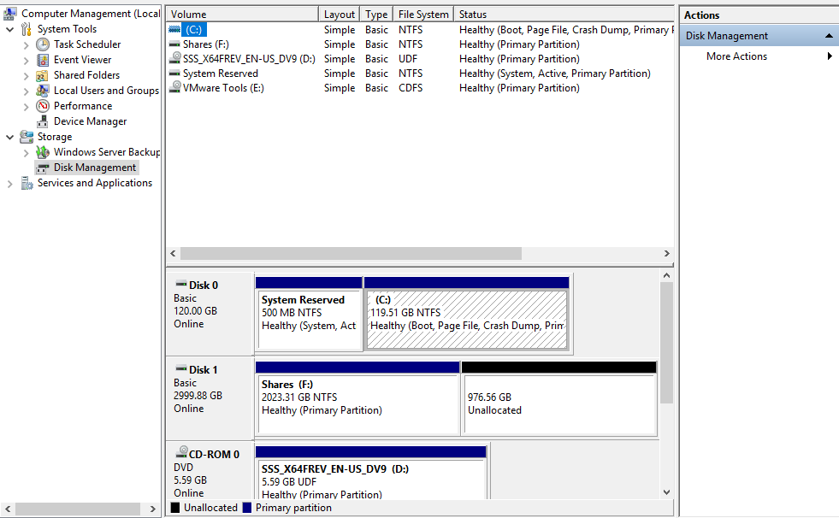Screen dimensions: 839x518
Task: Click the volume list horizontal scrollbar thumb
Action: [351, 253]
